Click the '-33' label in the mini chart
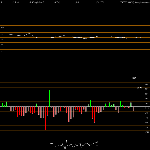Image resolution: width=150 pixels, height=150 pixels. tap(97, 146)
